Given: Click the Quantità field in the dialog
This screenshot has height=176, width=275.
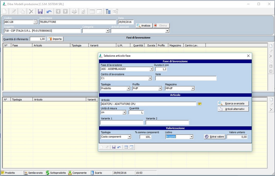Looking at the screenshot, I should [136, 113].
